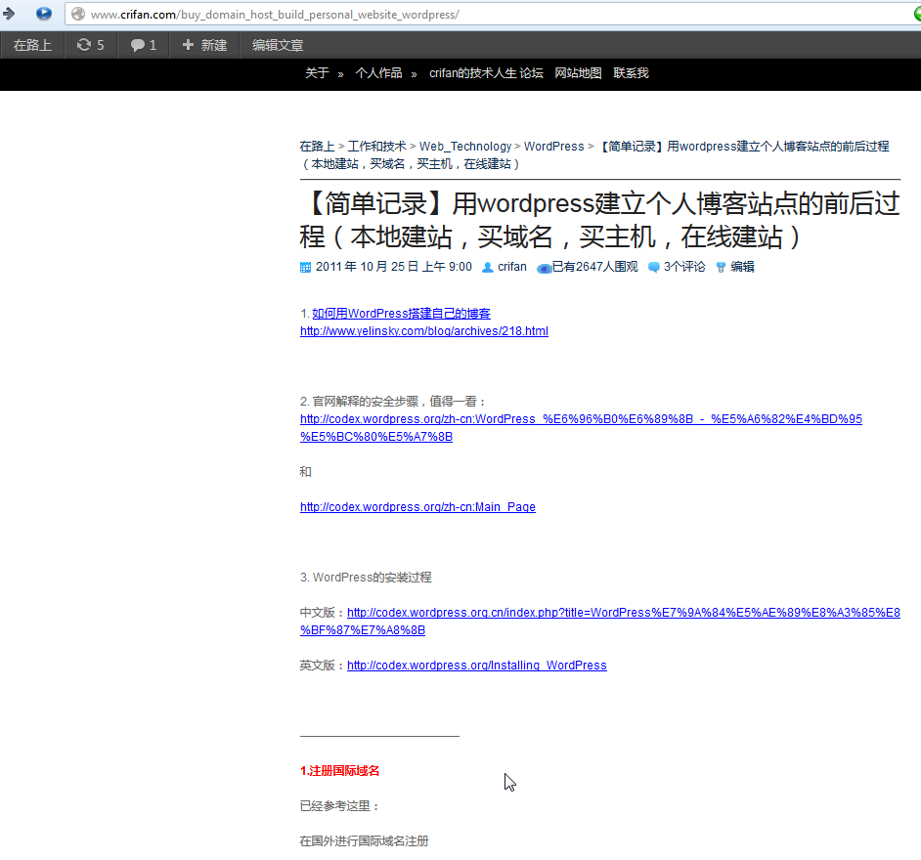
Task: Click the article title heading
Action: [x=599, y=220]
